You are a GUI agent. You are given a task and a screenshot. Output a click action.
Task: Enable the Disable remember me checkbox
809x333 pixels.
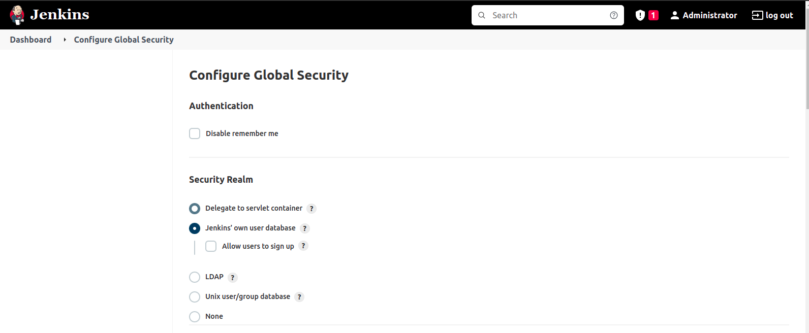(x=195, y=134)
